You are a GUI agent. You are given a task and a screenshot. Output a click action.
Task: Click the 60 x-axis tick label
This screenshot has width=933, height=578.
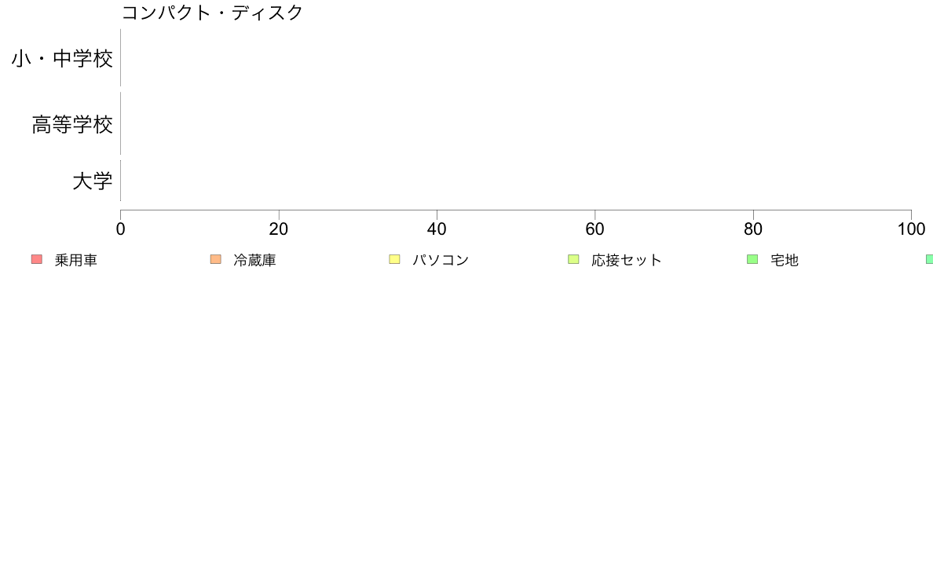(595, 229)
